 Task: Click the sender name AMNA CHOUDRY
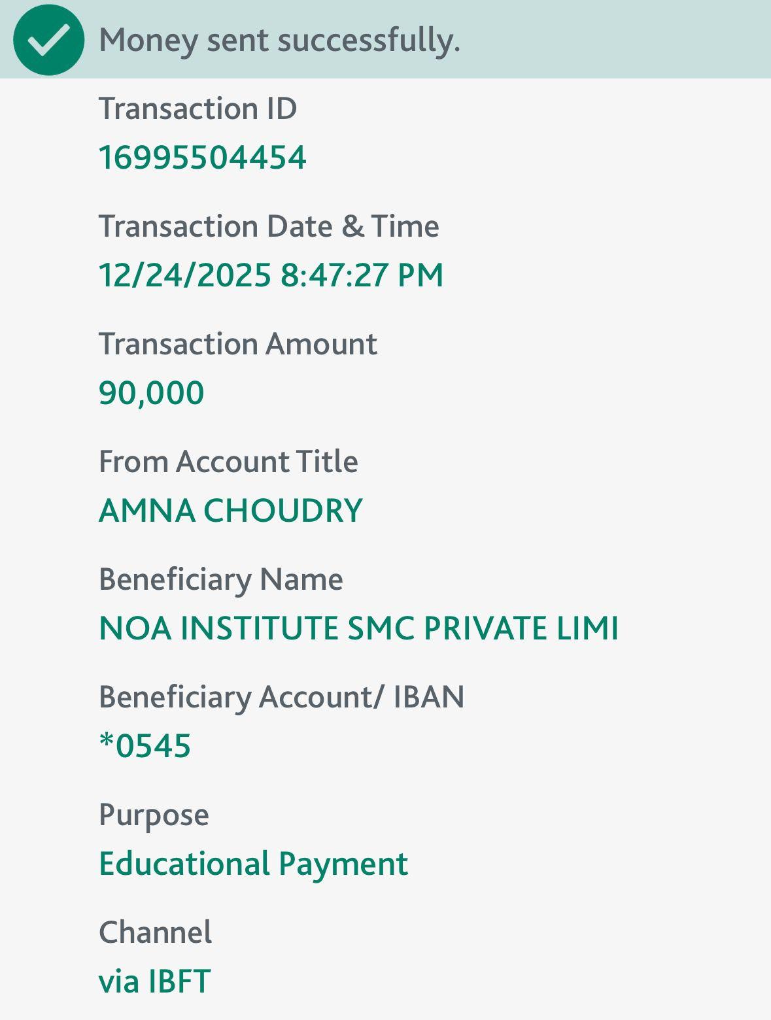230,511
